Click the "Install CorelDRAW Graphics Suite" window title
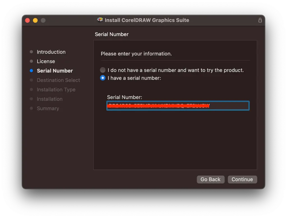Viewport: 287px width, 218px height. 147,20
